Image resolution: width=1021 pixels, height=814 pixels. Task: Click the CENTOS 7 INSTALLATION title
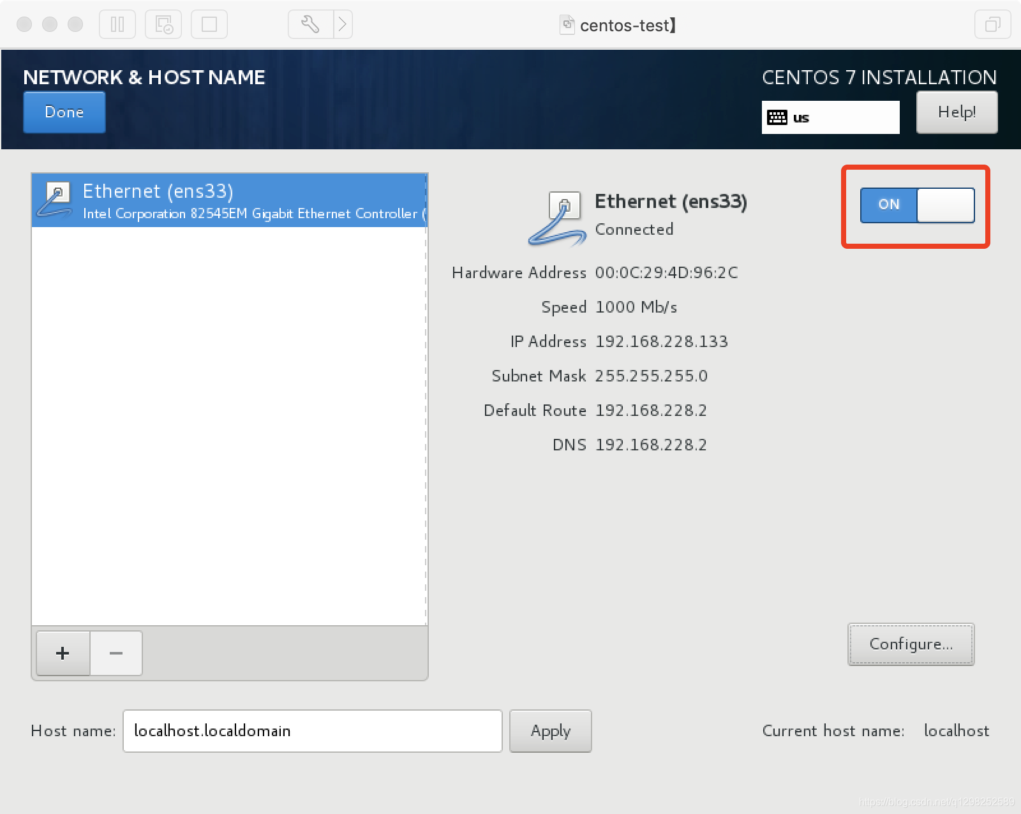[879, 77]
